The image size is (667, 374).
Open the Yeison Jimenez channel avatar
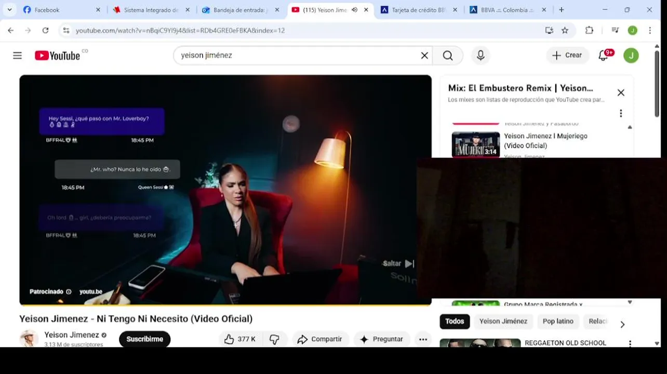pos(29,339)
